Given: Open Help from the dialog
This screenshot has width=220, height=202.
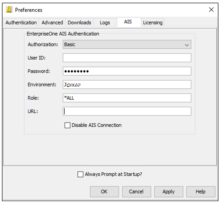Looking at the screenshot, I should (x=201, y=192).
